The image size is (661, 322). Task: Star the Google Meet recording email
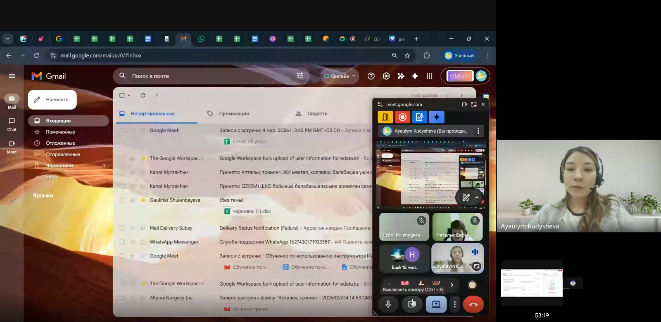tap(132, 256)
